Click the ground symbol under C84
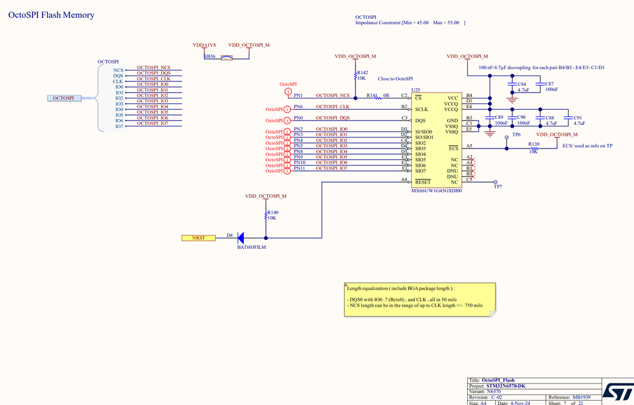This screenshot has height=405, width=634. (x=512, y=100)
